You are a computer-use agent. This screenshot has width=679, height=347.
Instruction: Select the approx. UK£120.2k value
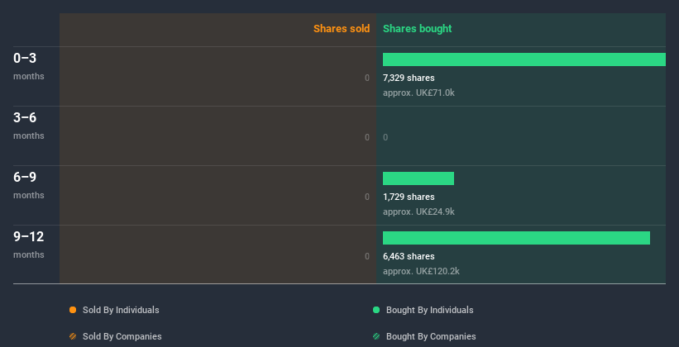[421, 271]
